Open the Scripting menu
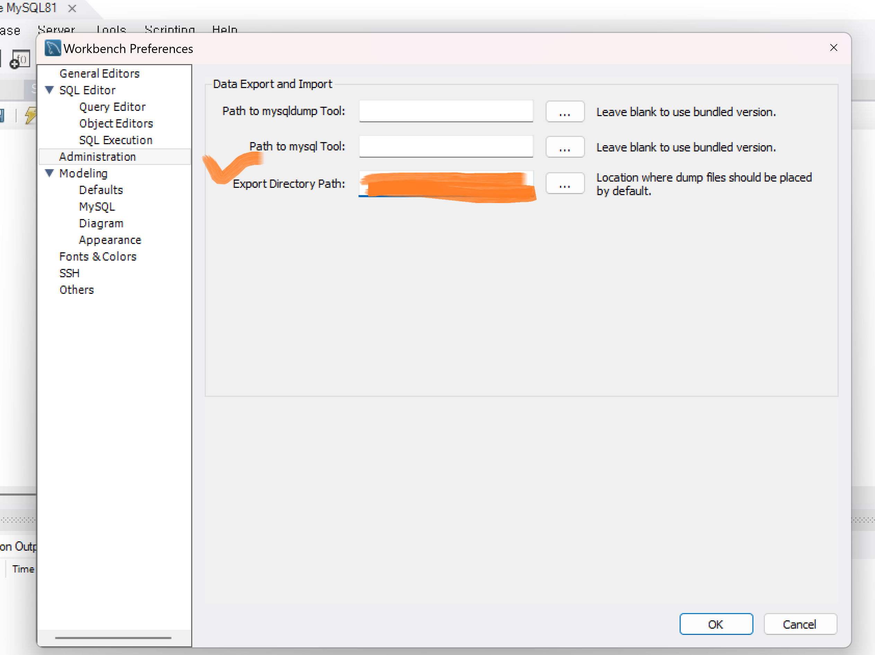 [x=169, y=29]
